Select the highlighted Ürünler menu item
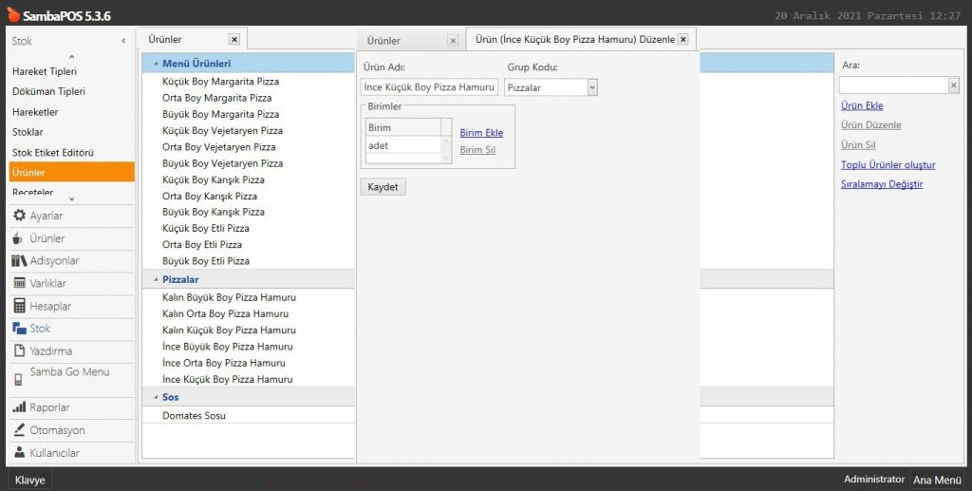This screenshot has width=972, height=491. click(72, 172)
